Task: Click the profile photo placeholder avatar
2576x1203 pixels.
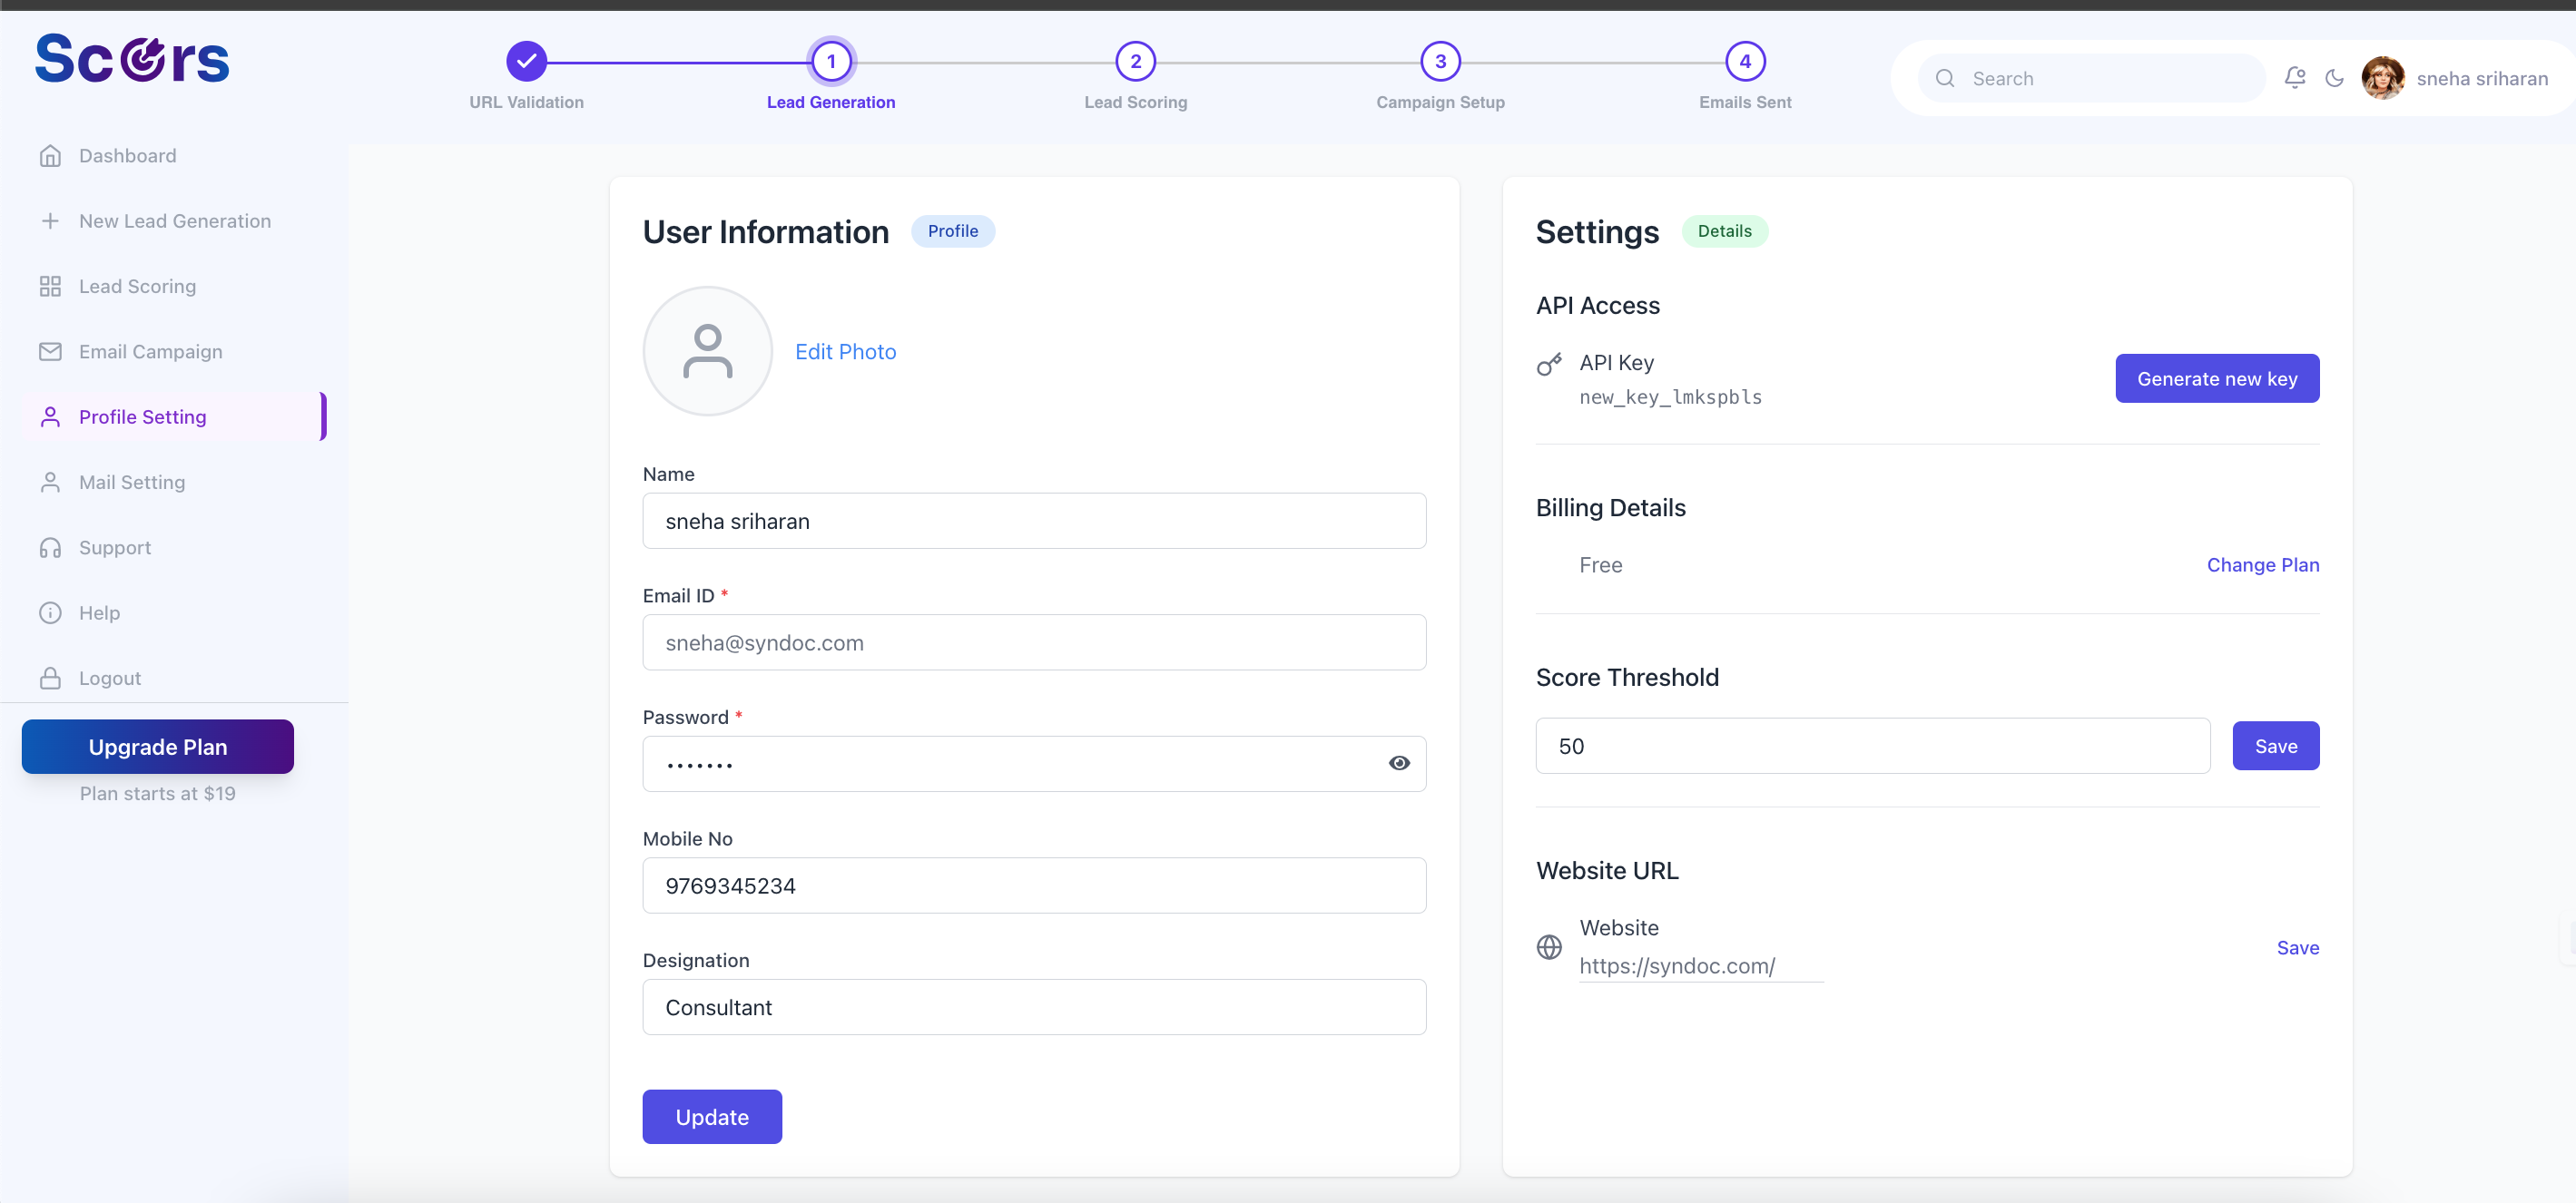Action: click(707, 352)
